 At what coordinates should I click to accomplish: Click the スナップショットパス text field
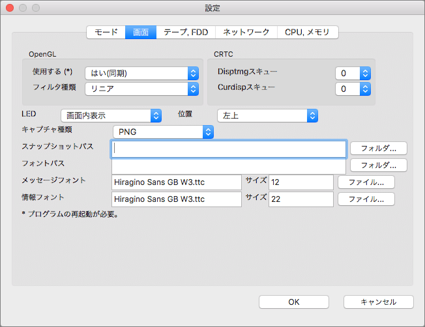[x=229, y=149]
